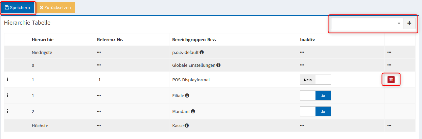
Task: Click the plus icon to add entry
Action: tap(409, 23)
